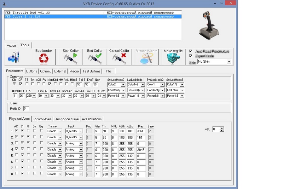Viewport: 283px width, 189px height.
Task: Toggle Expert Mode checkbox
Action: (190, 56)
